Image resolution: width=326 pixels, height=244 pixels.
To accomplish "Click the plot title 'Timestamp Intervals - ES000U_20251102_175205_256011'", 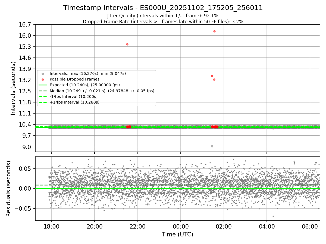I will coord(163,8).
